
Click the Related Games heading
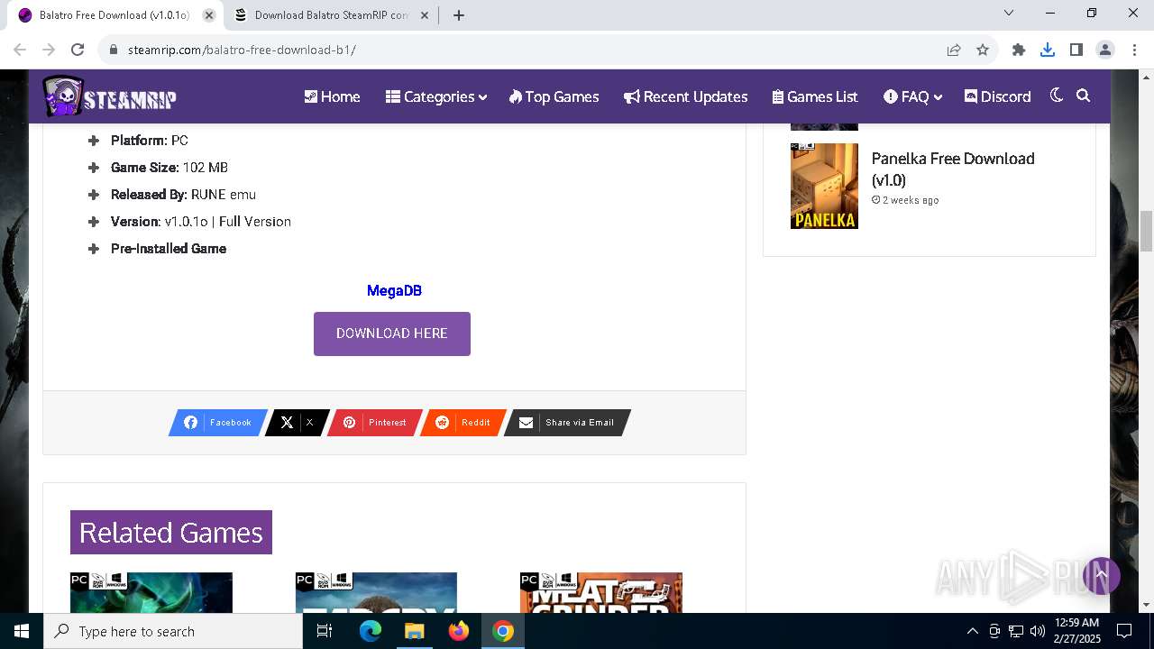[x=171, y=533]
